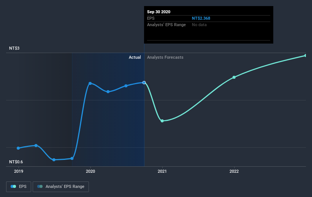Click the 2020 x-axis label
Image resolution: width=312 pixels, height=197 pixels.
coord(90,171)
